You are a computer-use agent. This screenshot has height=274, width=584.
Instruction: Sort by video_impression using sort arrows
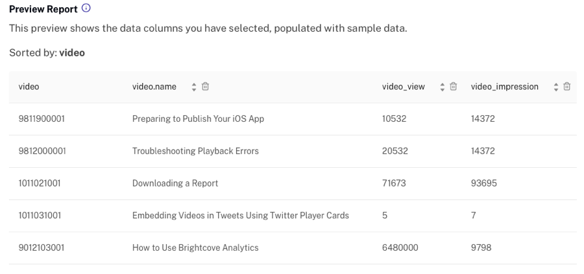555,87
